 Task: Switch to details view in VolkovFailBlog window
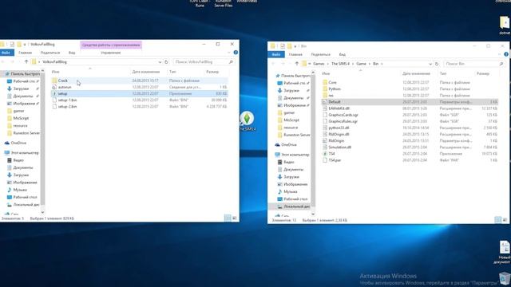point(228,218)
